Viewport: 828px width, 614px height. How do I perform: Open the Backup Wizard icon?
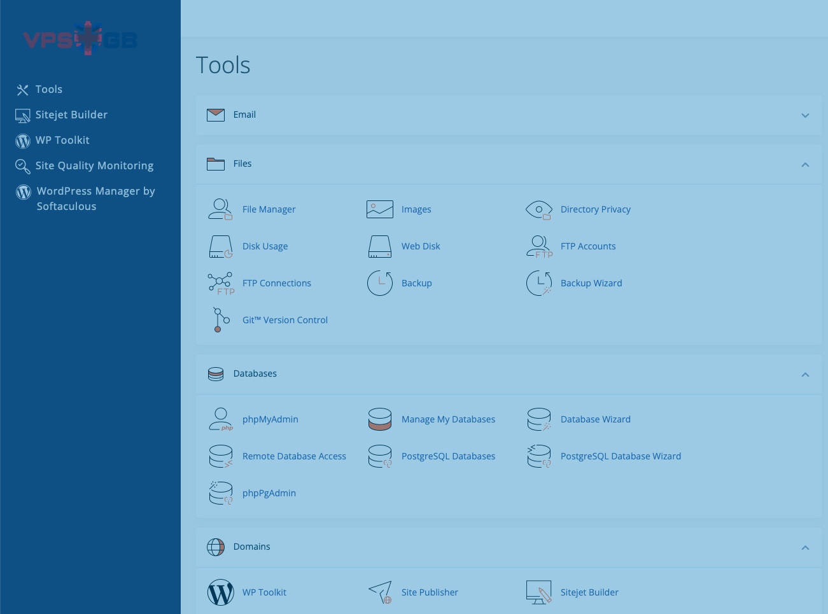click(538, 283)
